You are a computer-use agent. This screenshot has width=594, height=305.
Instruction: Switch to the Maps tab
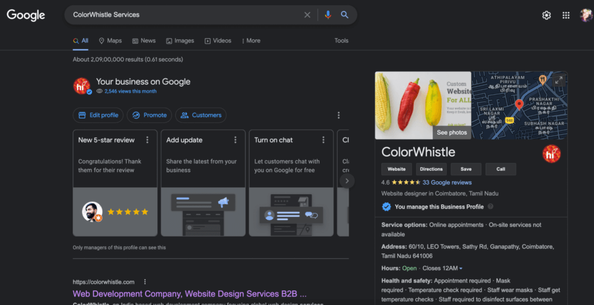(x=110, y=41)
